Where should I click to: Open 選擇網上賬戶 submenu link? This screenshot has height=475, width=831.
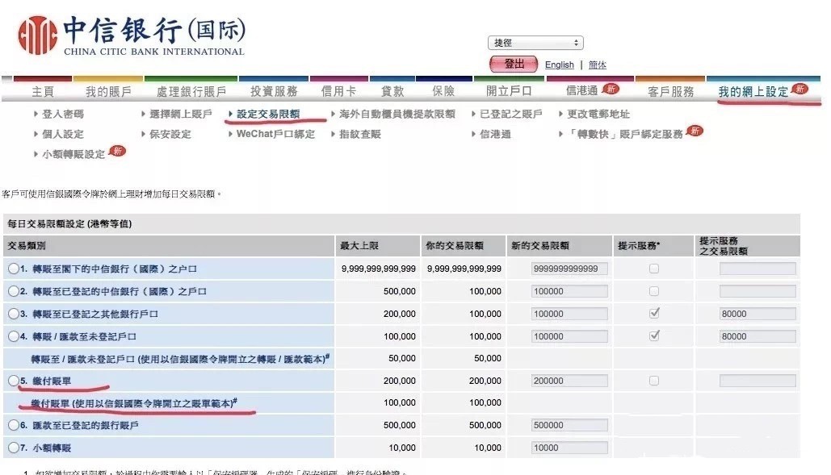pyautogui.click(x=181, y=114)
